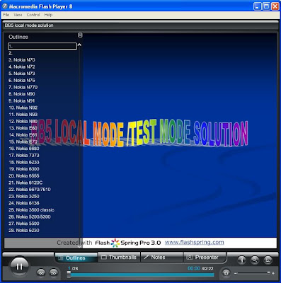Select outline entry Nokia 6120C

[x=25, y=183]
